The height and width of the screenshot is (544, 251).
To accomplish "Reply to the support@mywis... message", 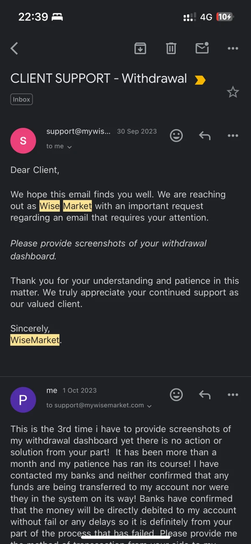I will 205,135.
